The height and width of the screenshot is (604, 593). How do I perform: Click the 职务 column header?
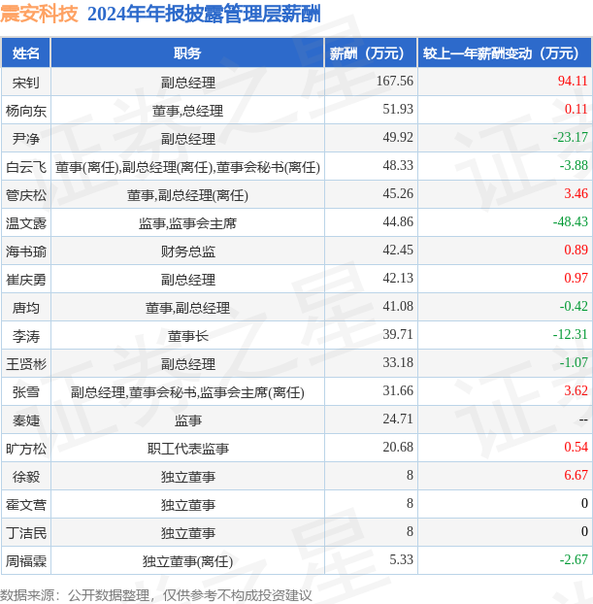(x=187, y=53)
